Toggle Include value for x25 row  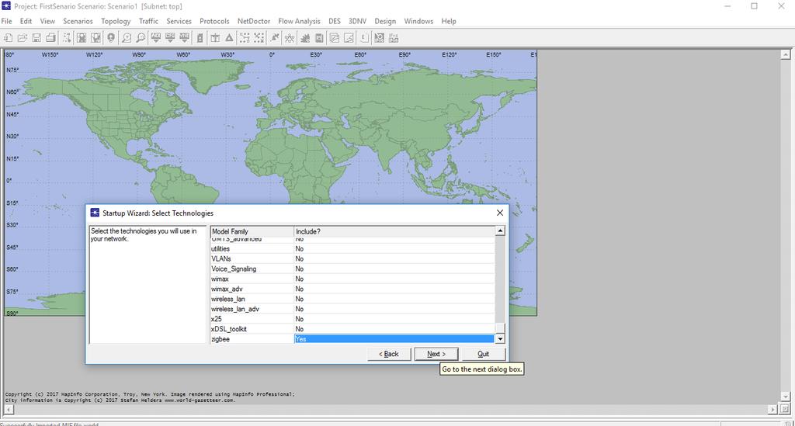[x=394, y=319]
